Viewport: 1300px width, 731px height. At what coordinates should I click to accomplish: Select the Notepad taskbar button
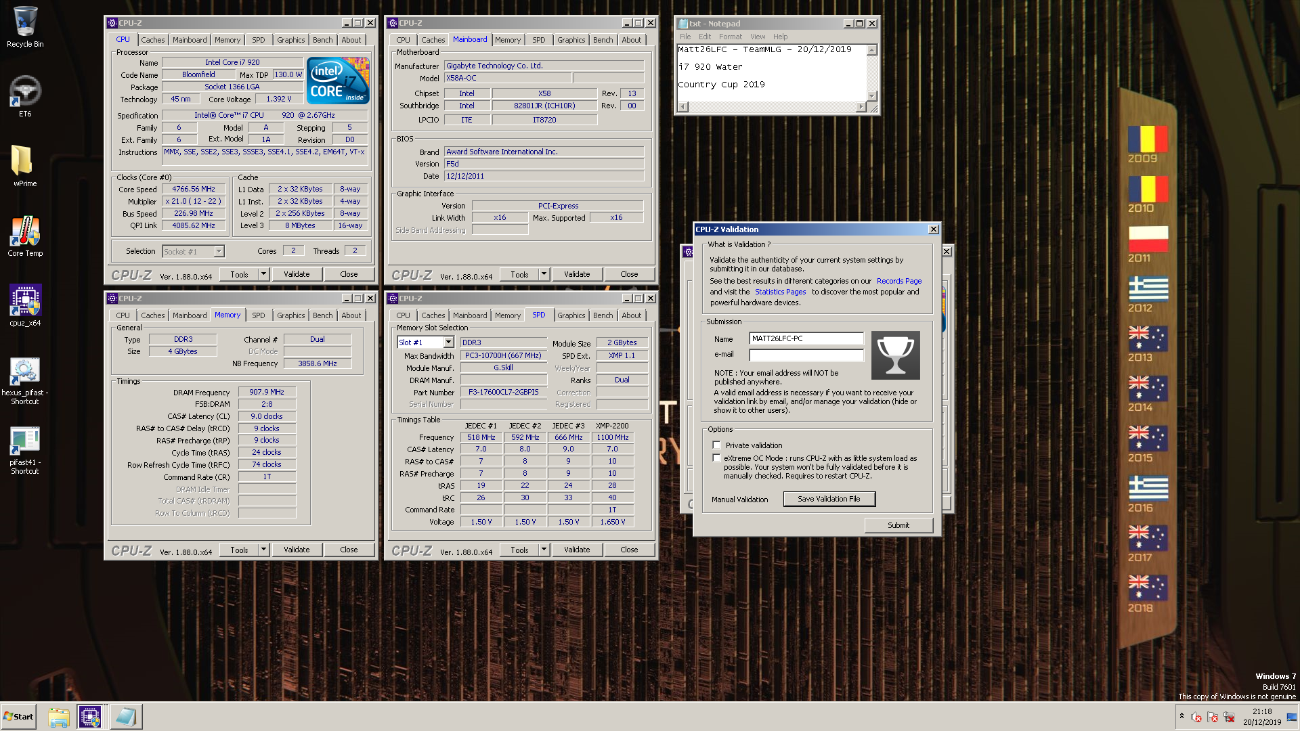(126, 717)
